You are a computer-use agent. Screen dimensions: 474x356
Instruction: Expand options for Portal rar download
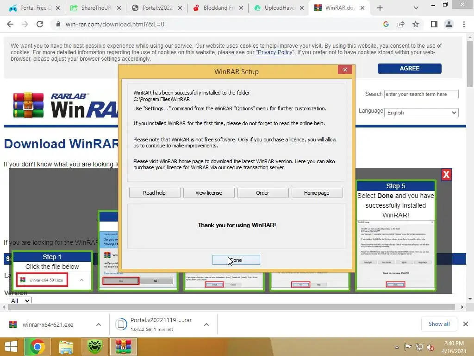206,324
